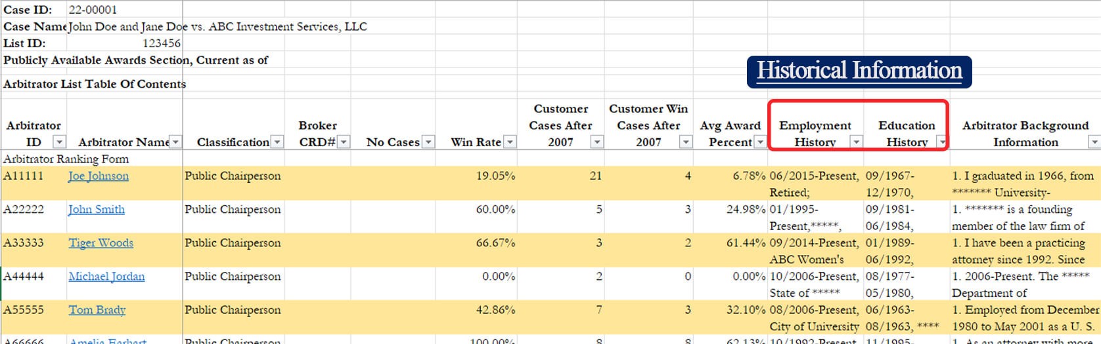Select the 6.78% average award cell

click(730, 183)
